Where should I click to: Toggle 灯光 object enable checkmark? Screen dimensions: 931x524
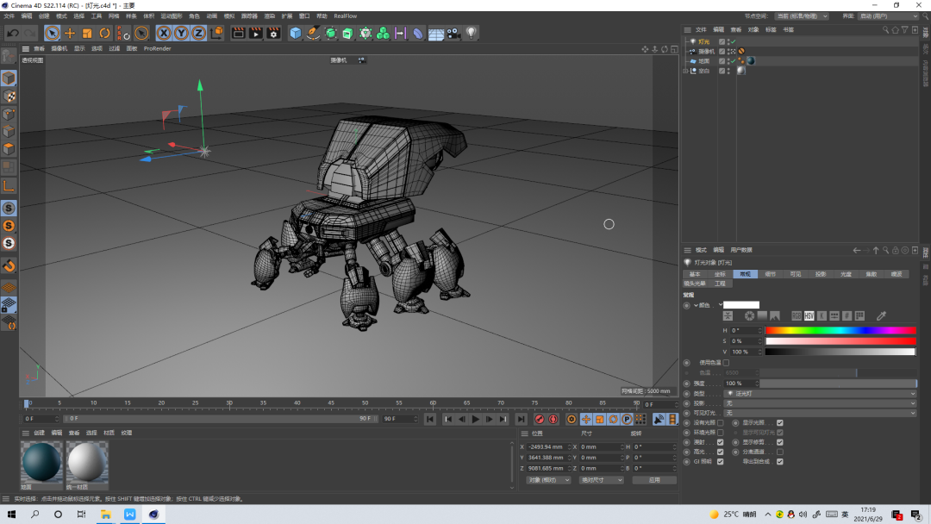click(x=734, y=41)
